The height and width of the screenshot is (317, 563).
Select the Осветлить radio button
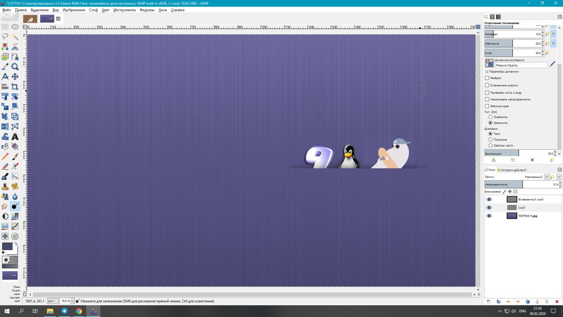click(x=490, y=117)
